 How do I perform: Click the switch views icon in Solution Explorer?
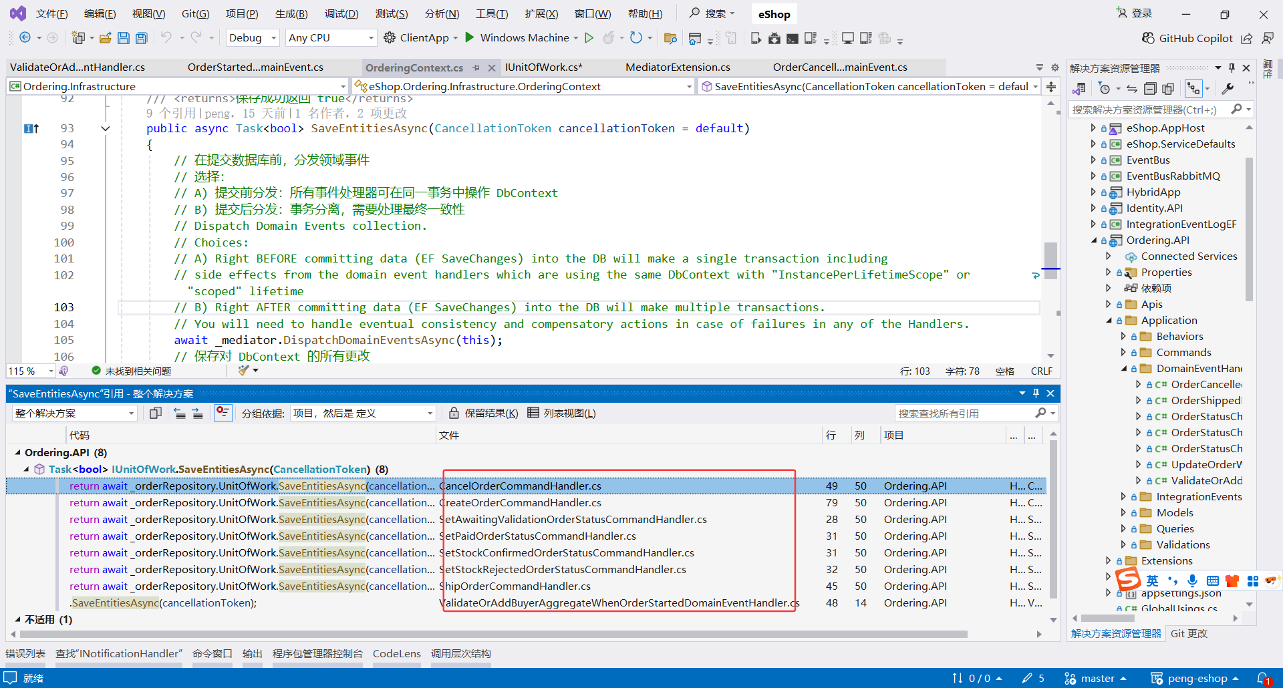tap(1079, 89)
